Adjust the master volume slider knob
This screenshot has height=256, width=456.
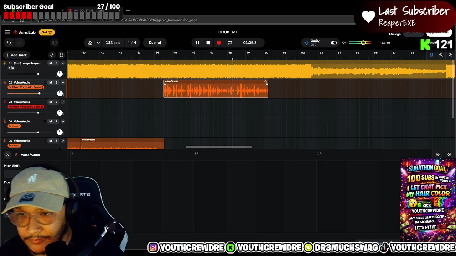coord(363,43)
